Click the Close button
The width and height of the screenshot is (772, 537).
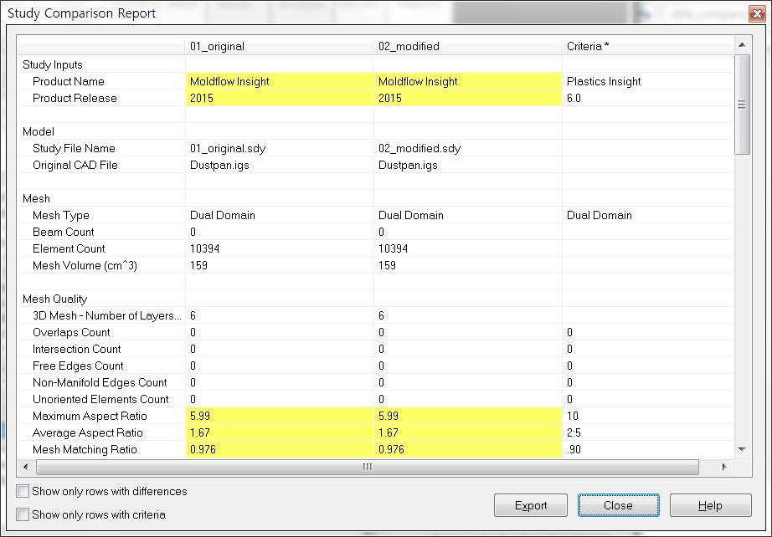click(619, 505)
